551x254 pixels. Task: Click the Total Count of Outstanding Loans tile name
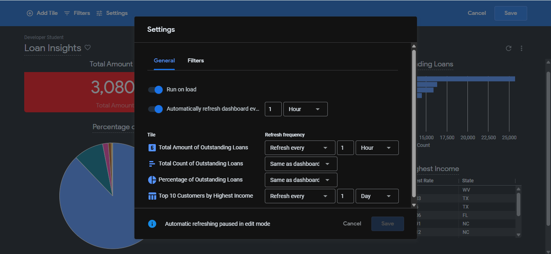pyautogui.click(x=201, y=163)
